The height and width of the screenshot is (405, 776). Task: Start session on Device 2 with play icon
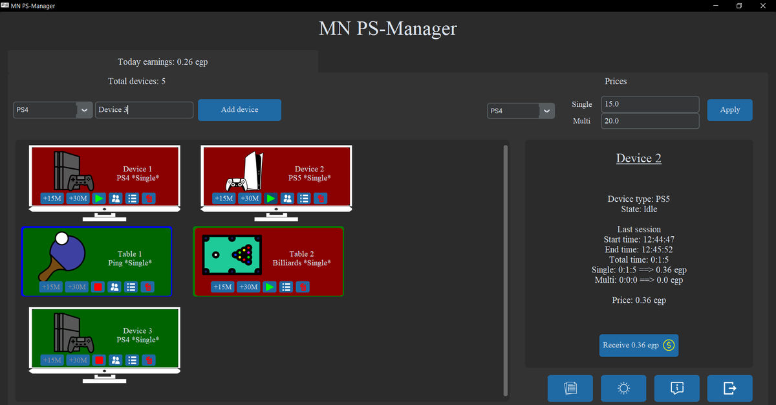coord(271,199)
